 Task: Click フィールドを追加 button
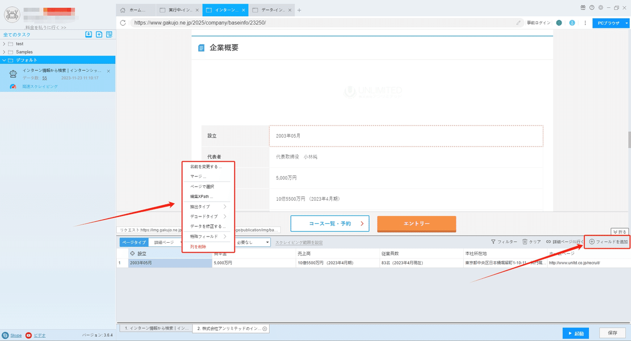pos(608,242)
